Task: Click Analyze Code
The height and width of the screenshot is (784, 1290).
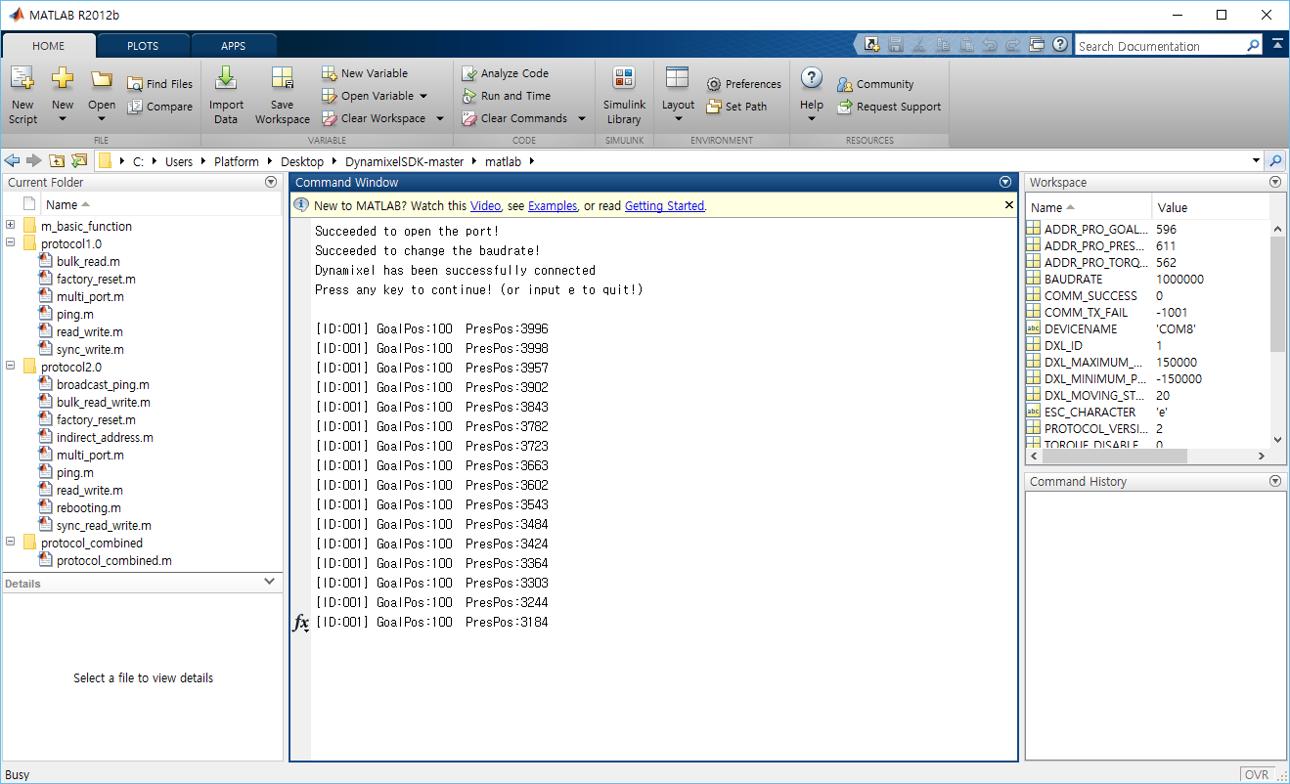Action: (505, 73)
